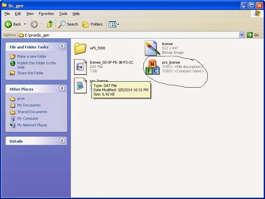Image resolution: width=265 pixels, height=199 pixels.
Task: Toggle the Folders pane
Action: tap(92, 24)
